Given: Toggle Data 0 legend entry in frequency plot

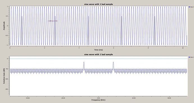Looking at the screenshot, I should point(191,57).
